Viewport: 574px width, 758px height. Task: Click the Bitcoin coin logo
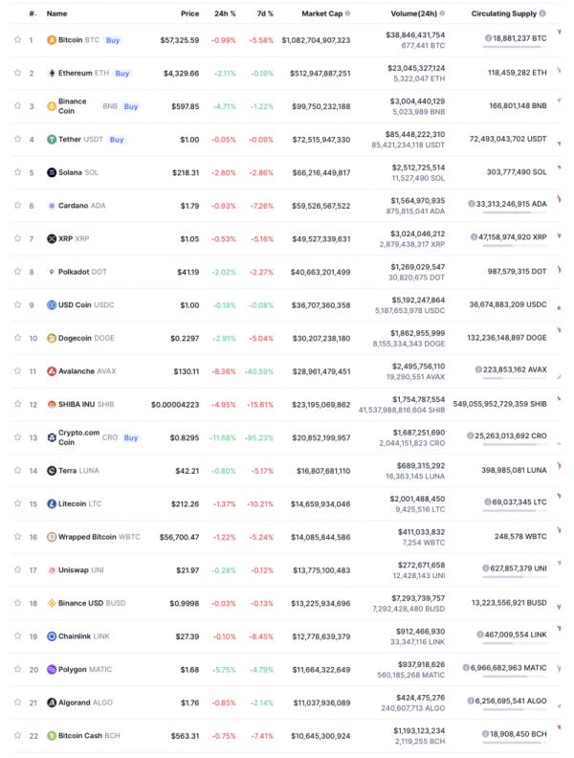pos(52,40)
